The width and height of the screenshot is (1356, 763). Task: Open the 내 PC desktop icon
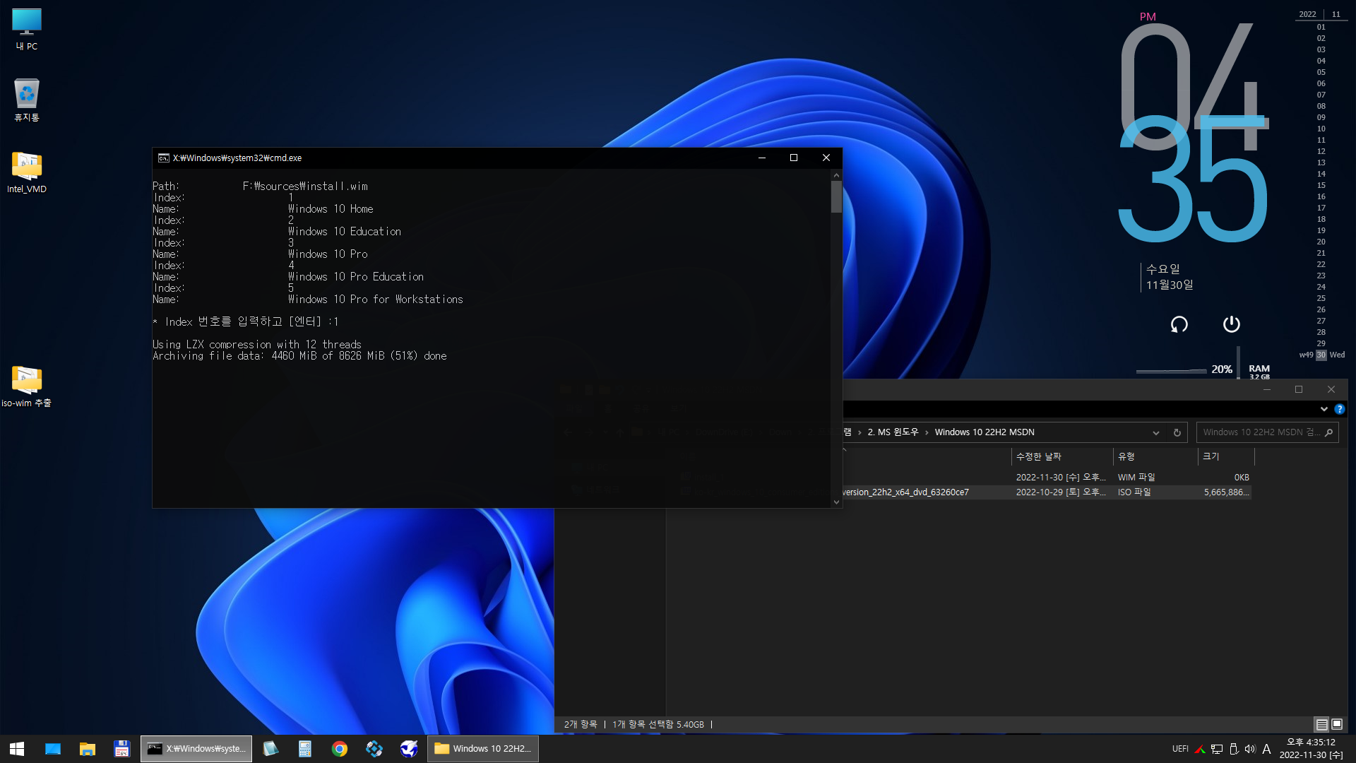pos(27,29)
